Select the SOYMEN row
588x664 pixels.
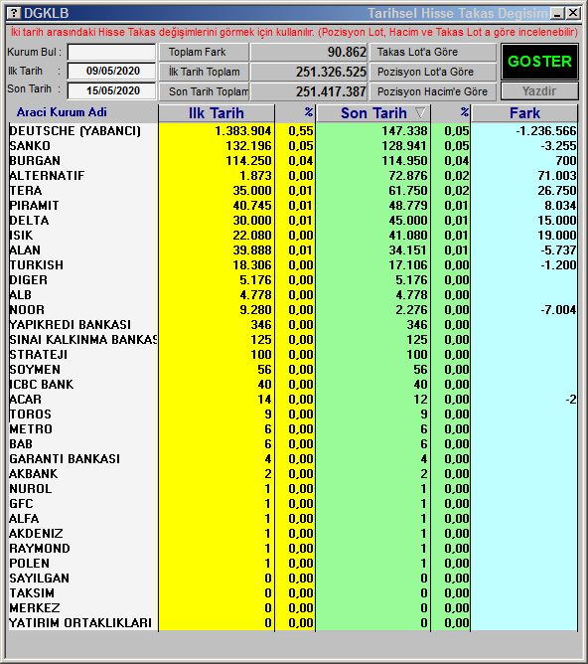[x=293, y=369]
